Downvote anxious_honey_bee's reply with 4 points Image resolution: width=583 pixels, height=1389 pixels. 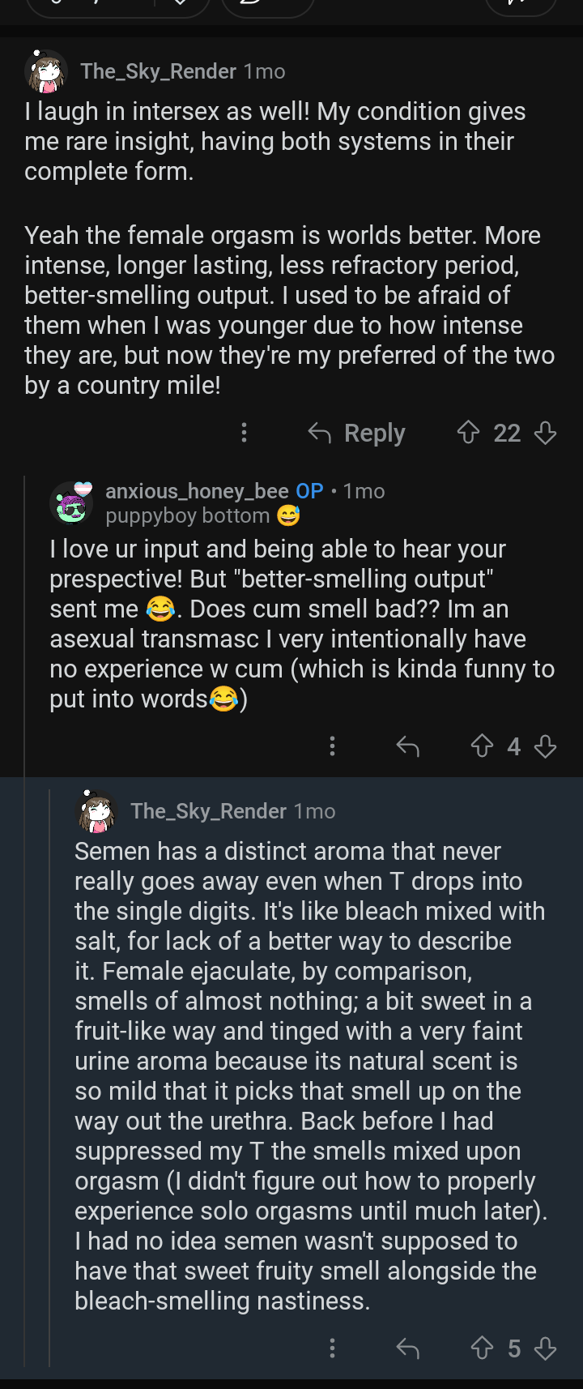pyautogui.click(x=546, y=746)
